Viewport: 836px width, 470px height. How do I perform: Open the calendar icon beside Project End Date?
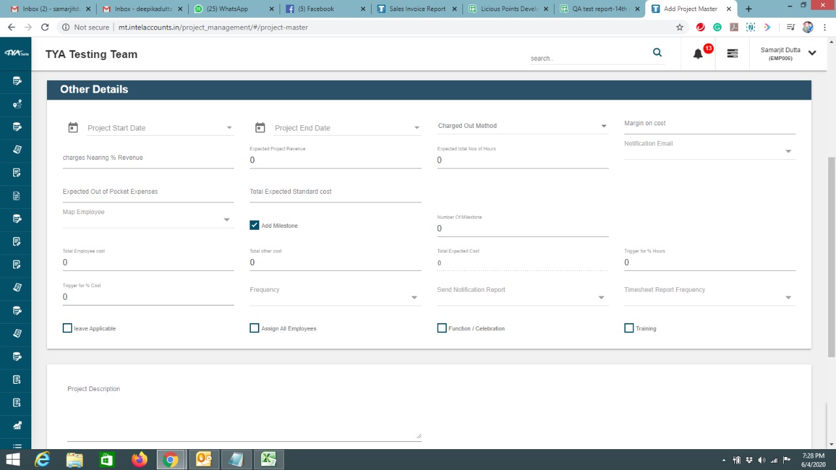260,127
